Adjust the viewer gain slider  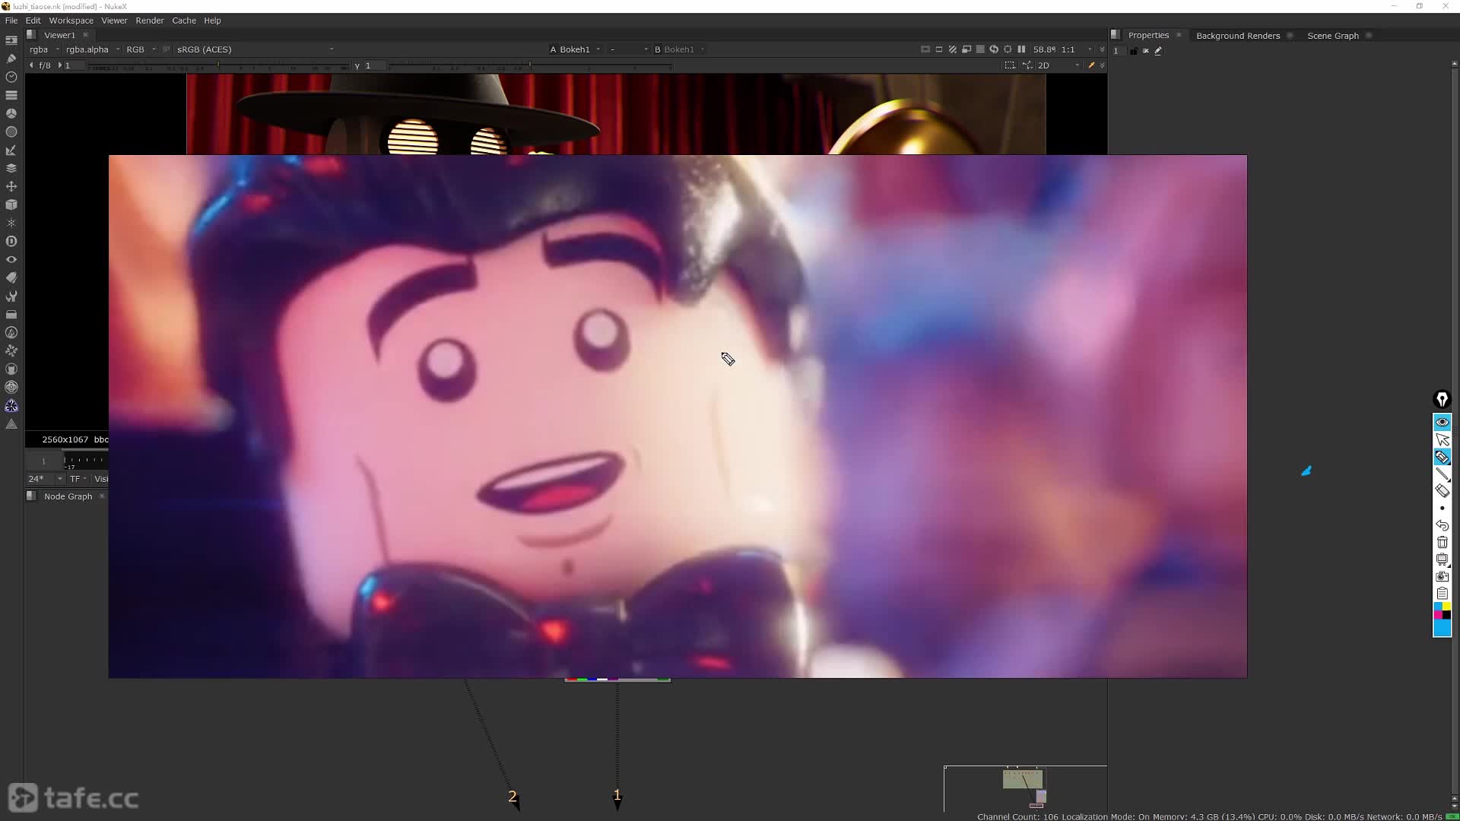click(219, 66)
